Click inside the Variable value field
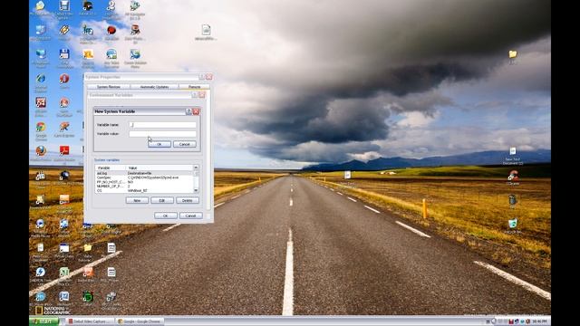580x326 pixels. 163,134
